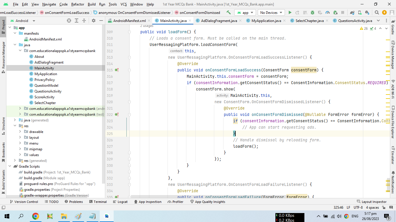396x222 pixels.
Task: Click Select Opened File crosshair icon
Action: (x=69, y=21)
